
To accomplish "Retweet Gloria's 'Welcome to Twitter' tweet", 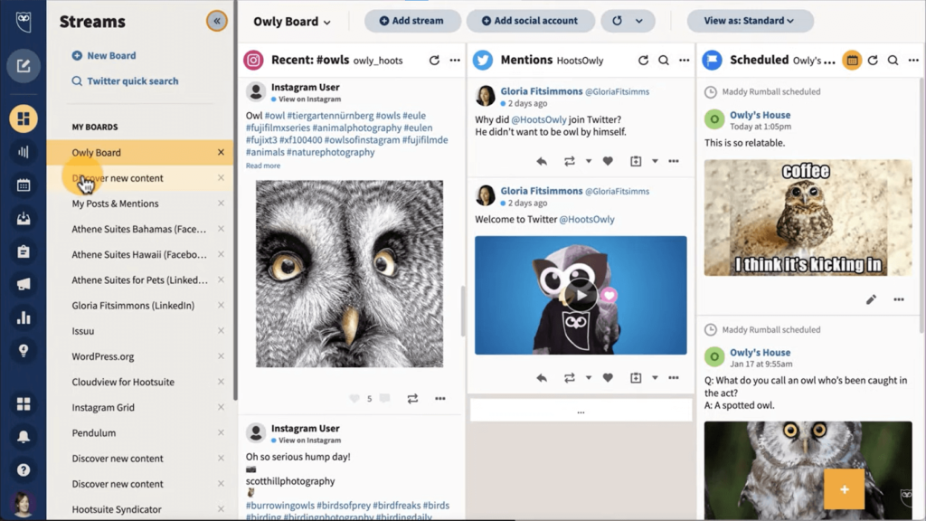I will 570,378.
